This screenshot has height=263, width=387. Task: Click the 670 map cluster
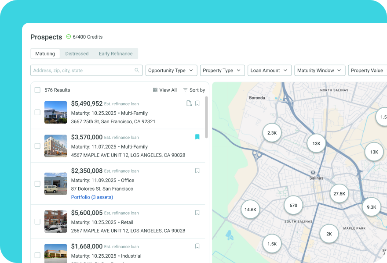click(x=293, y=205)
